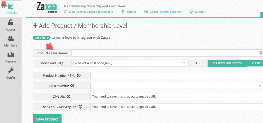263x123 pixels.
Task: Select the Reports menu label
Action: [x=11, y=61]
